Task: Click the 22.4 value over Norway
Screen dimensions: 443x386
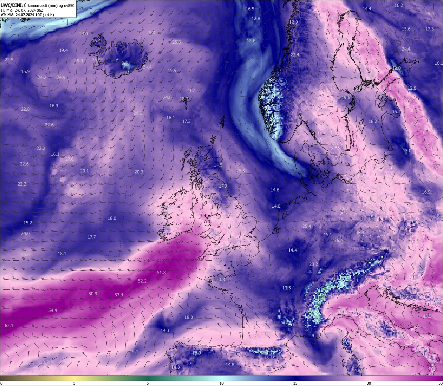Action: 295,55
